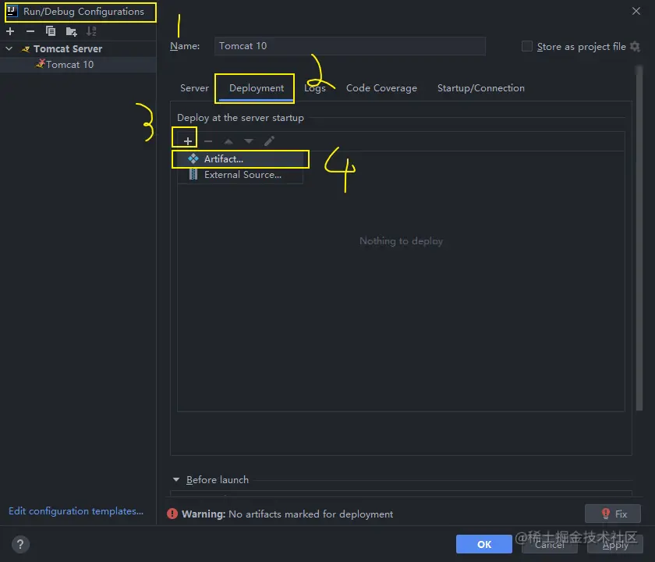Collapse the Tomcat Server tree node
Image resolution: width=655 pixels, height=562 pixels.
[x=9, y=49]
